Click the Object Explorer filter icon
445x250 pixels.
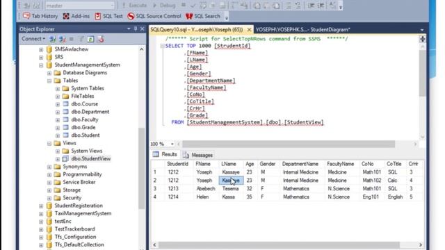click(x=81, y=39)
